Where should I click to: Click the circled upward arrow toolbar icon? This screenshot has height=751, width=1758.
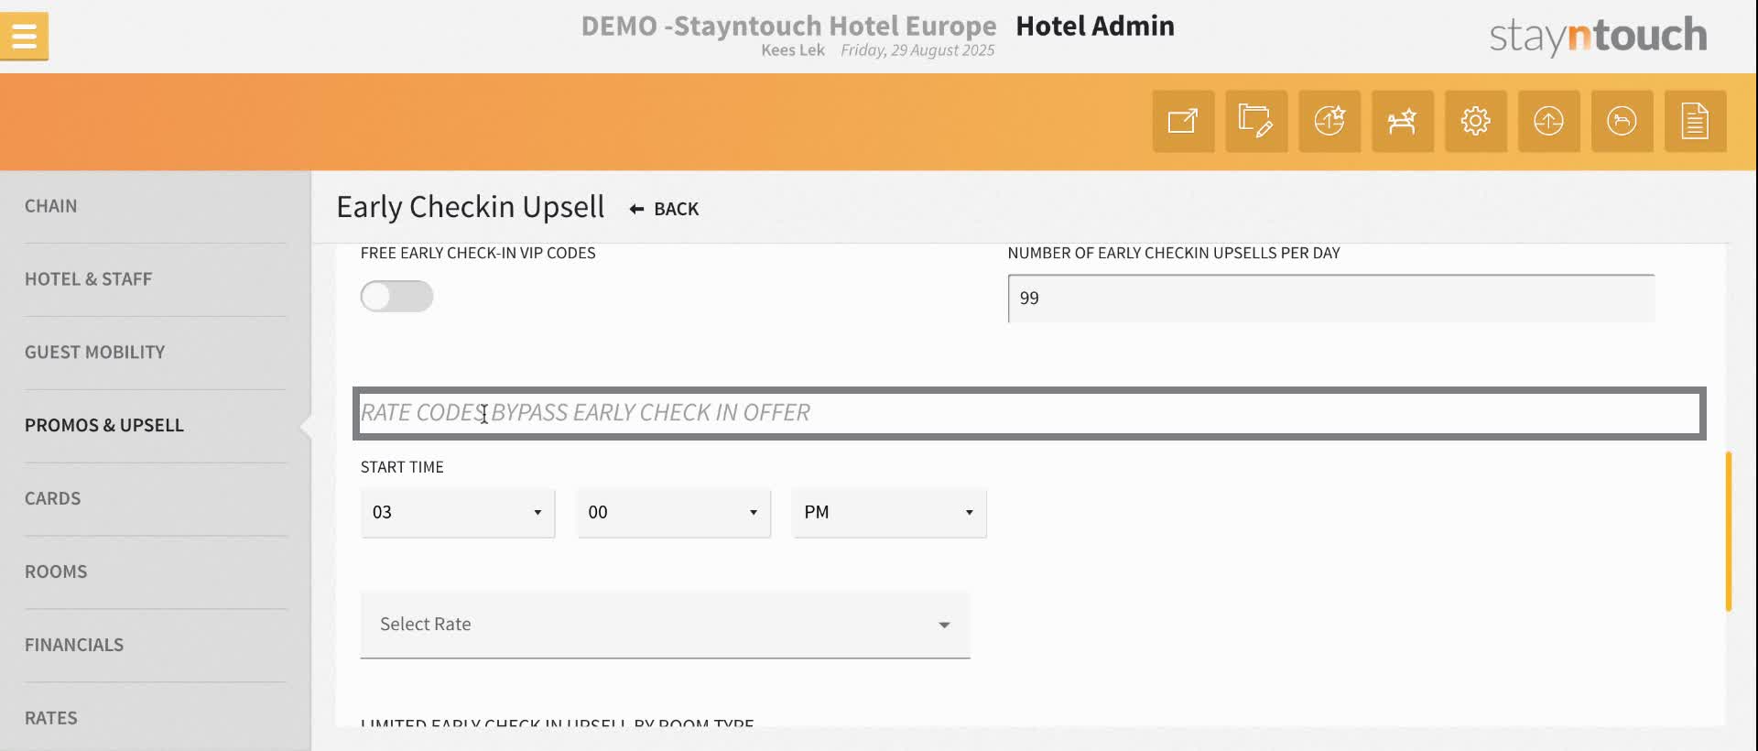1549,121
